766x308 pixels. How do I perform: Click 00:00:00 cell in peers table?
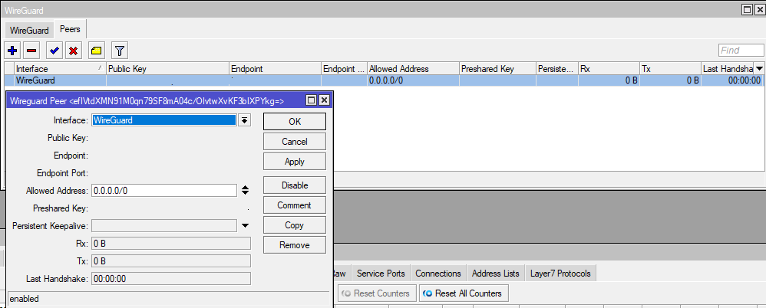[x=731, y=80]
